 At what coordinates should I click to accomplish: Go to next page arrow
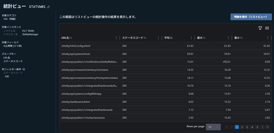click(262, 127)
